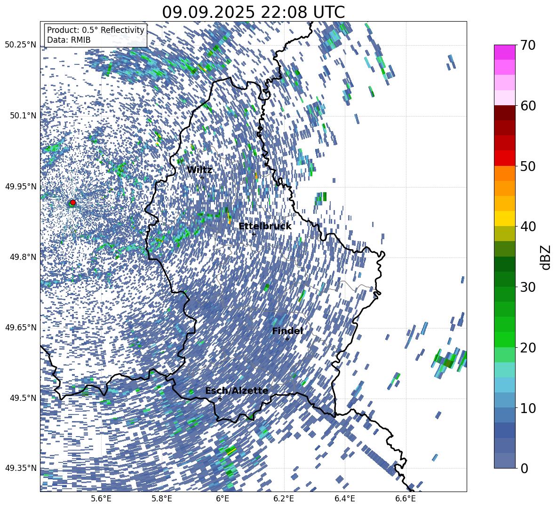The height and width of the screenshot is (508, 557).
Task: Click the cross marker below Findel
Action: click(x=287, y=339)
